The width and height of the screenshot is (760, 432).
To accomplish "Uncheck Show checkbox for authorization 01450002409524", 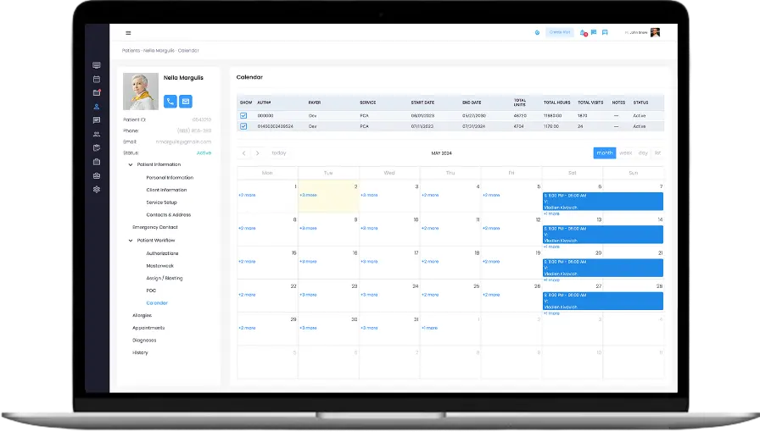I will point(243,126).
